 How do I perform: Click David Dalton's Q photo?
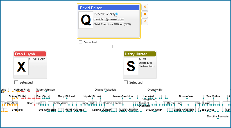[x=86, y=20]
